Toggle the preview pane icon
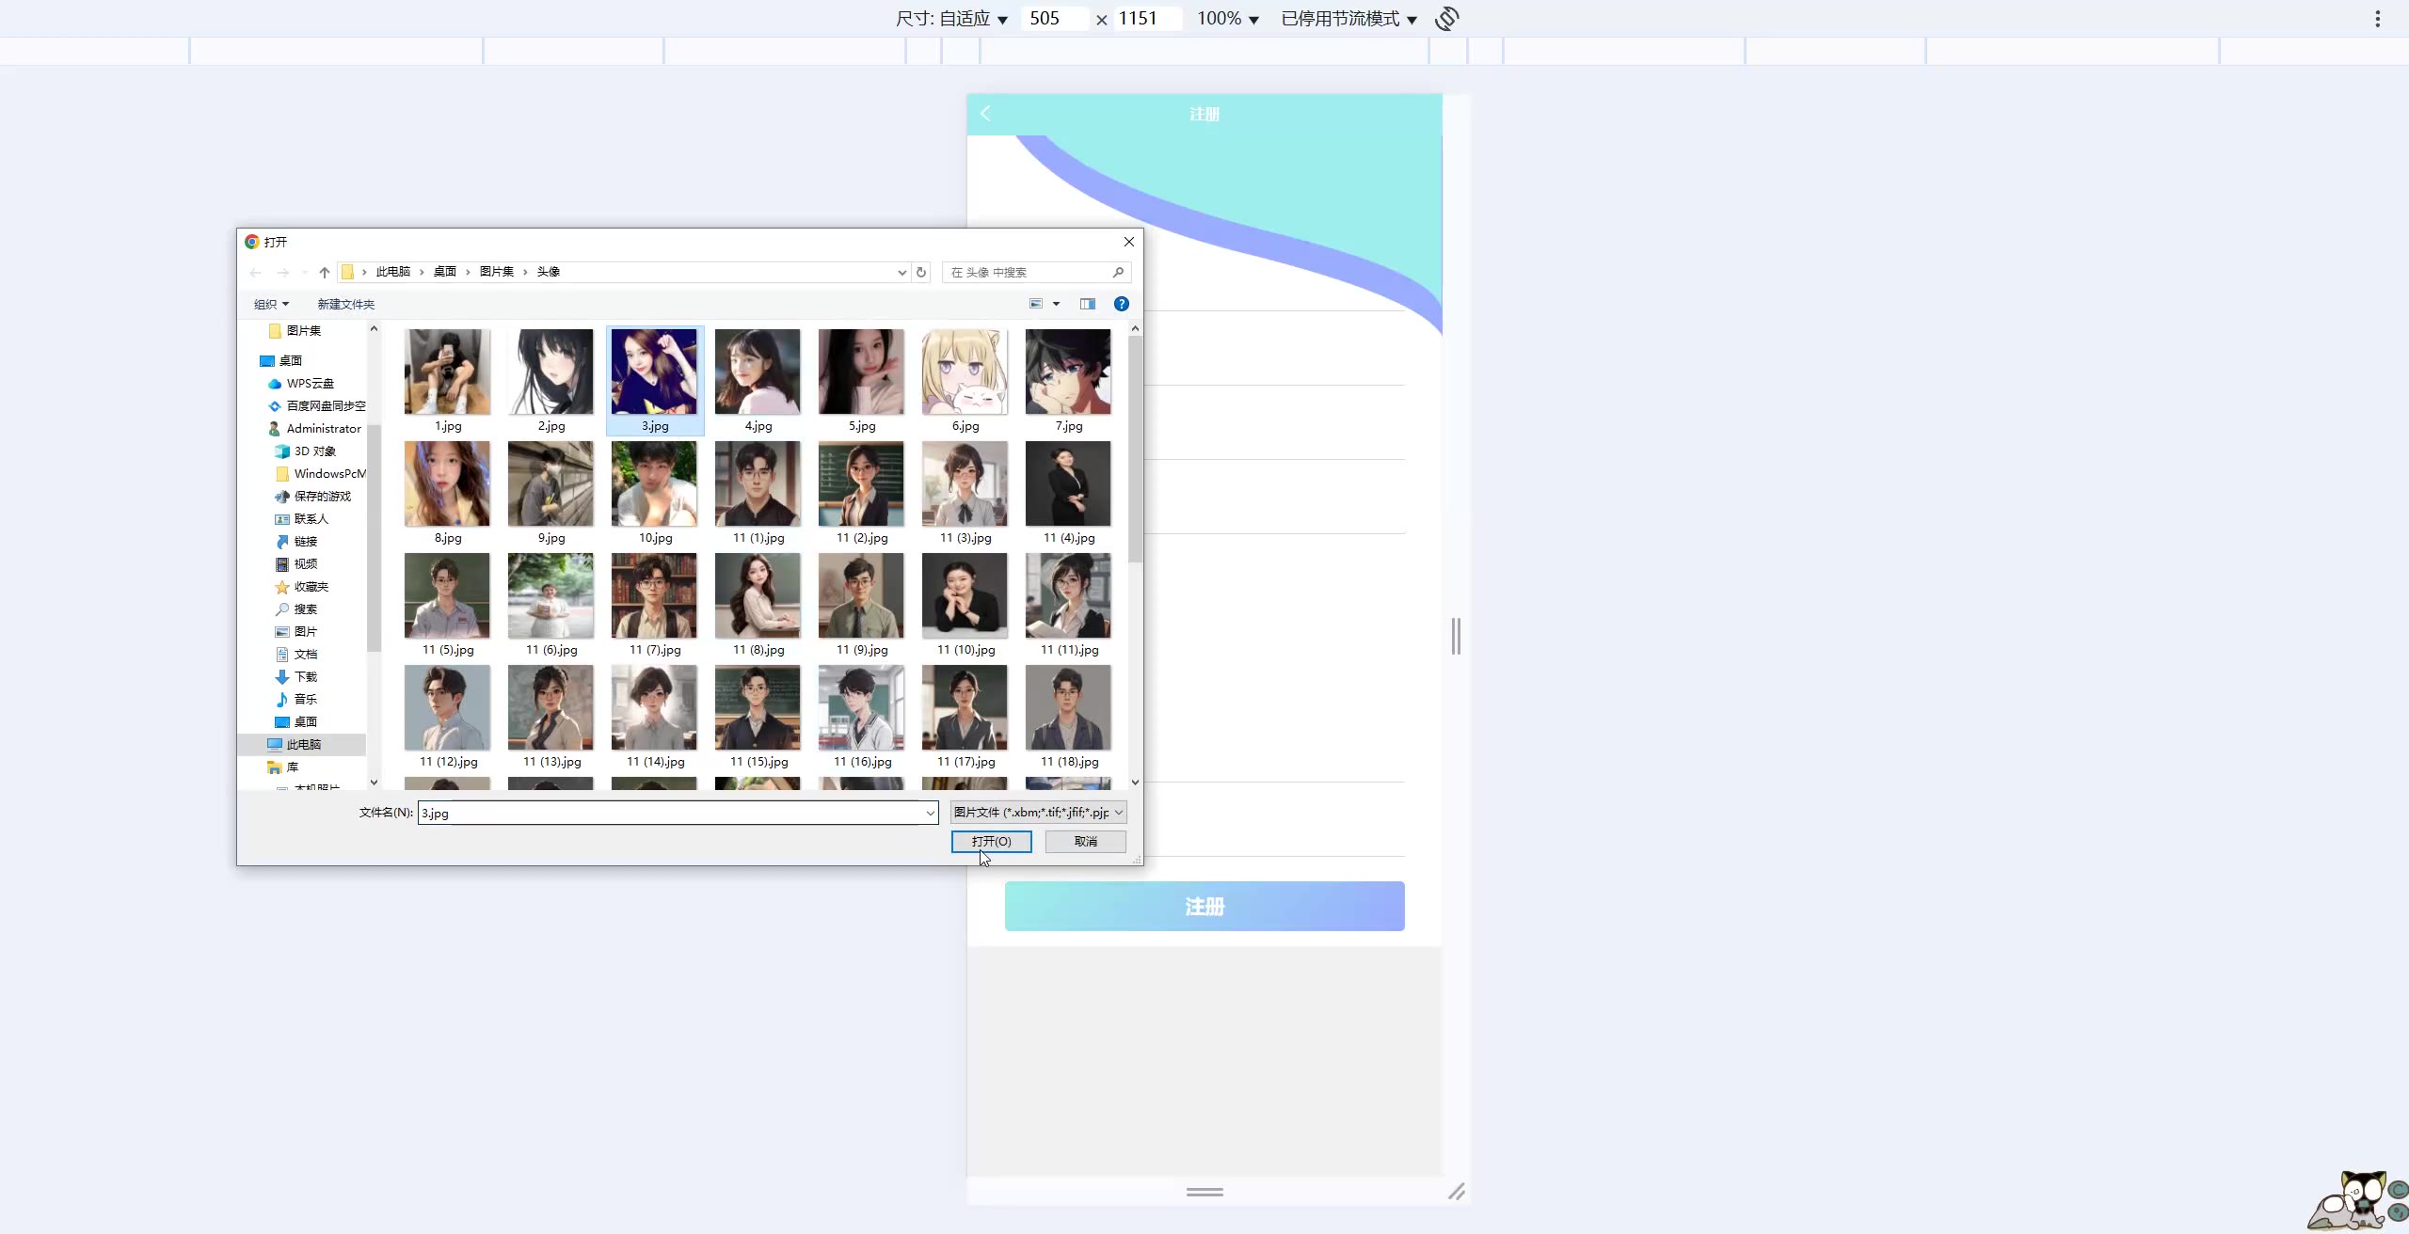The image size is (2409, 1234). pos(1087,304)
